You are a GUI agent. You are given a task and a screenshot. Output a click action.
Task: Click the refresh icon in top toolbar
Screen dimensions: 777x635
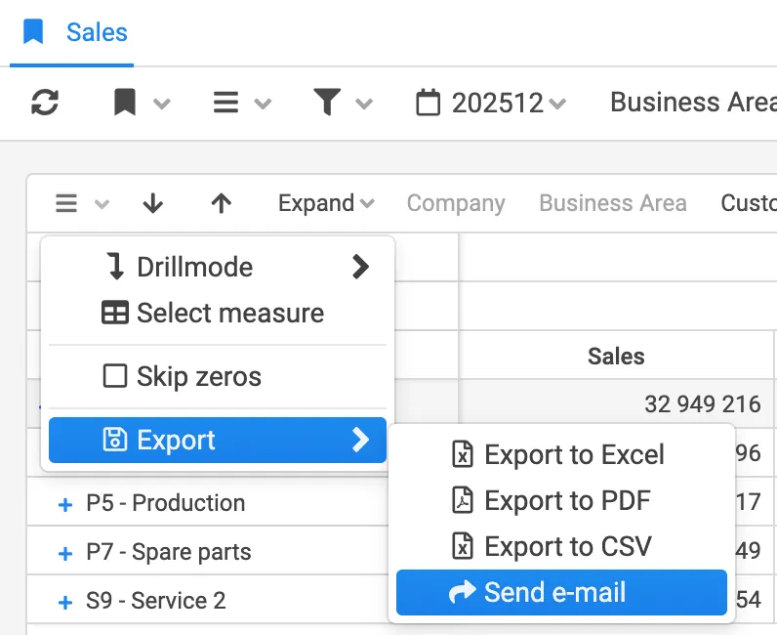pyautogui.click(x=45, y=103)
